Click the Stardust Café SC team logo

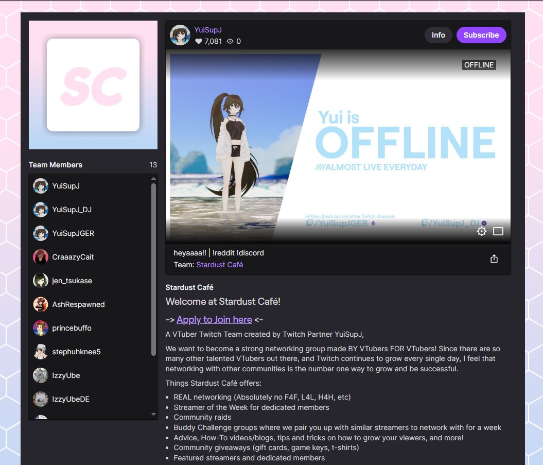point(93,85)
